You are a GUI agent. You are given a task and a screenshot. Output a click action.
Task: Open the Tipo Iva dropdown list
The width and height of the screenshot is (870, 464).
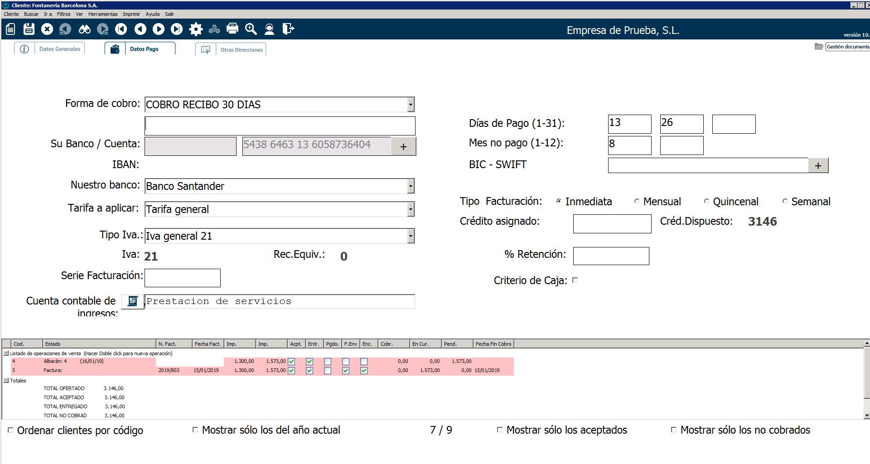coord(411,236)
